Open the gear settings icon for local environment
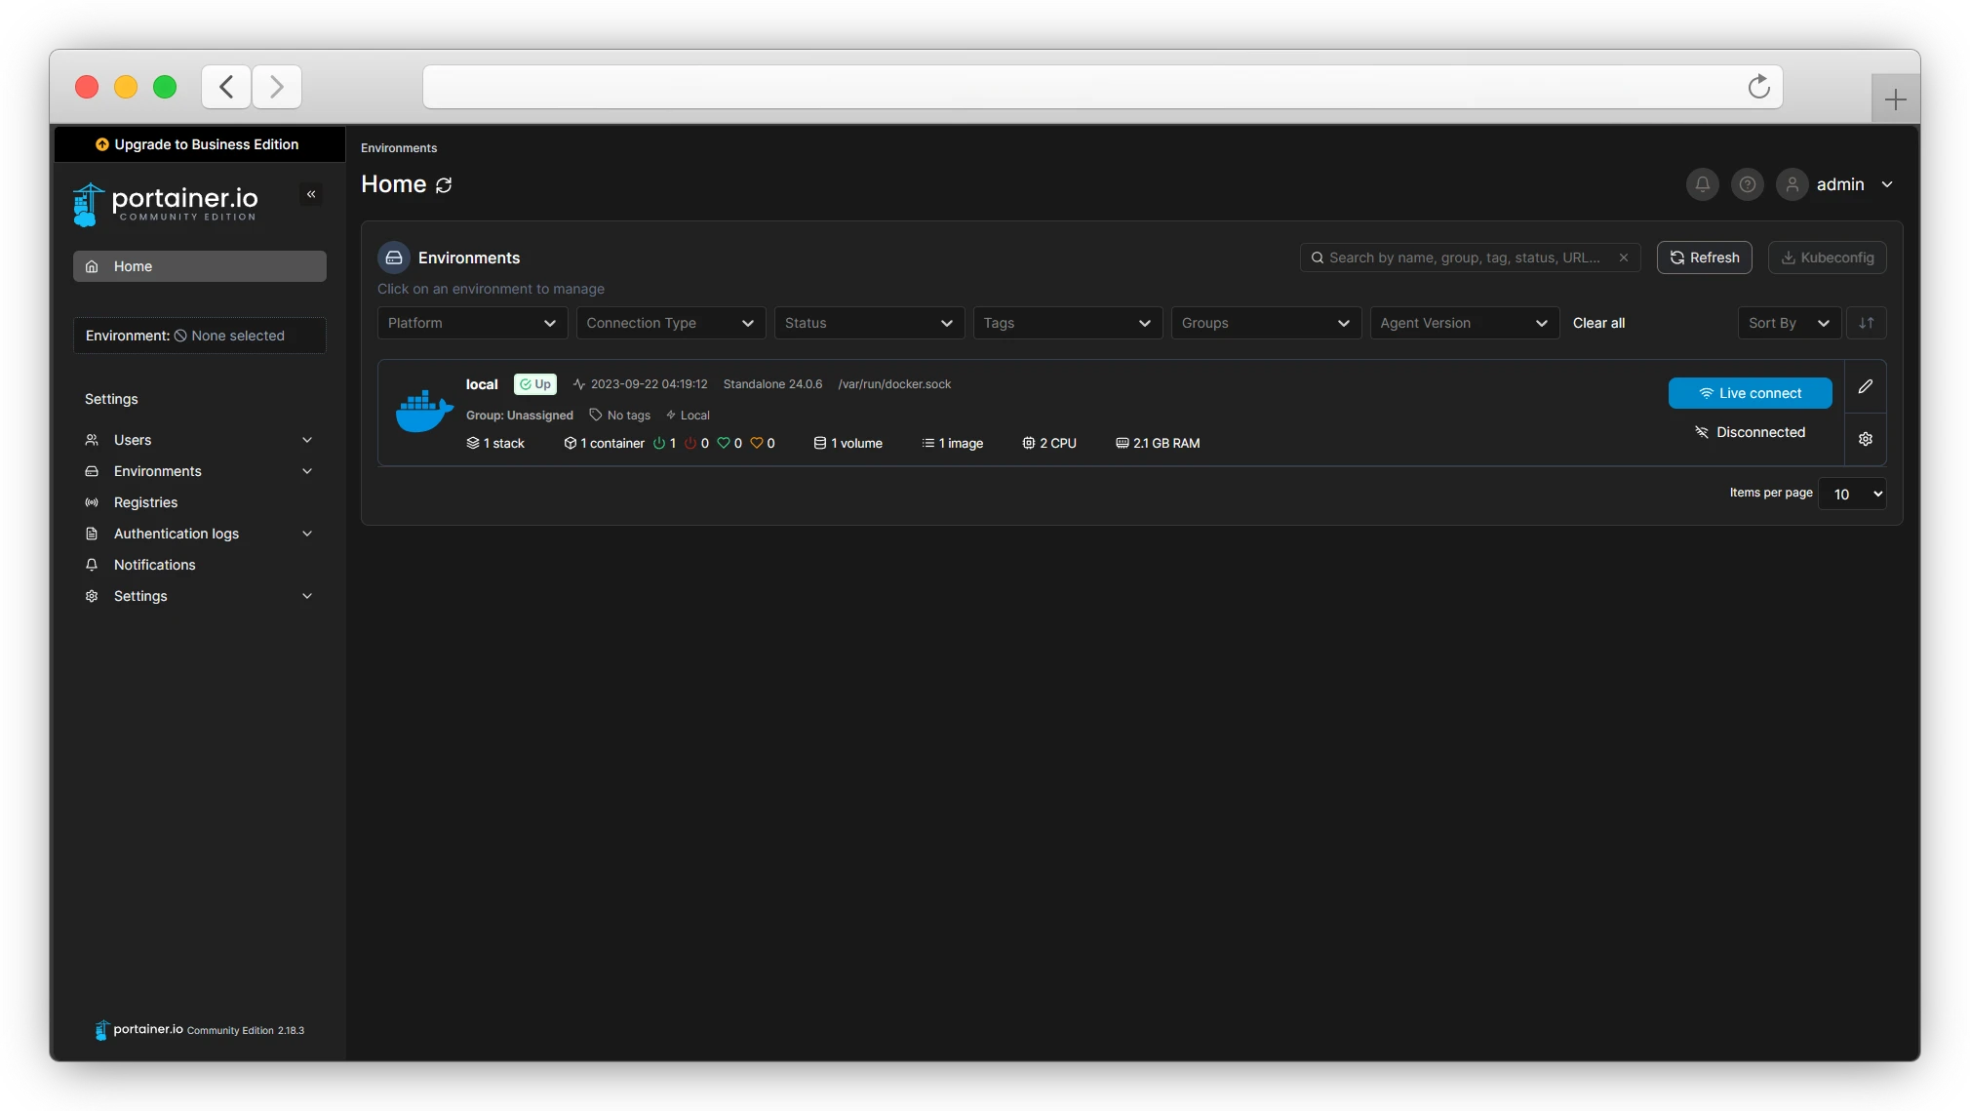Viewport: 1970px width, 1111px height. point(1865,439)
